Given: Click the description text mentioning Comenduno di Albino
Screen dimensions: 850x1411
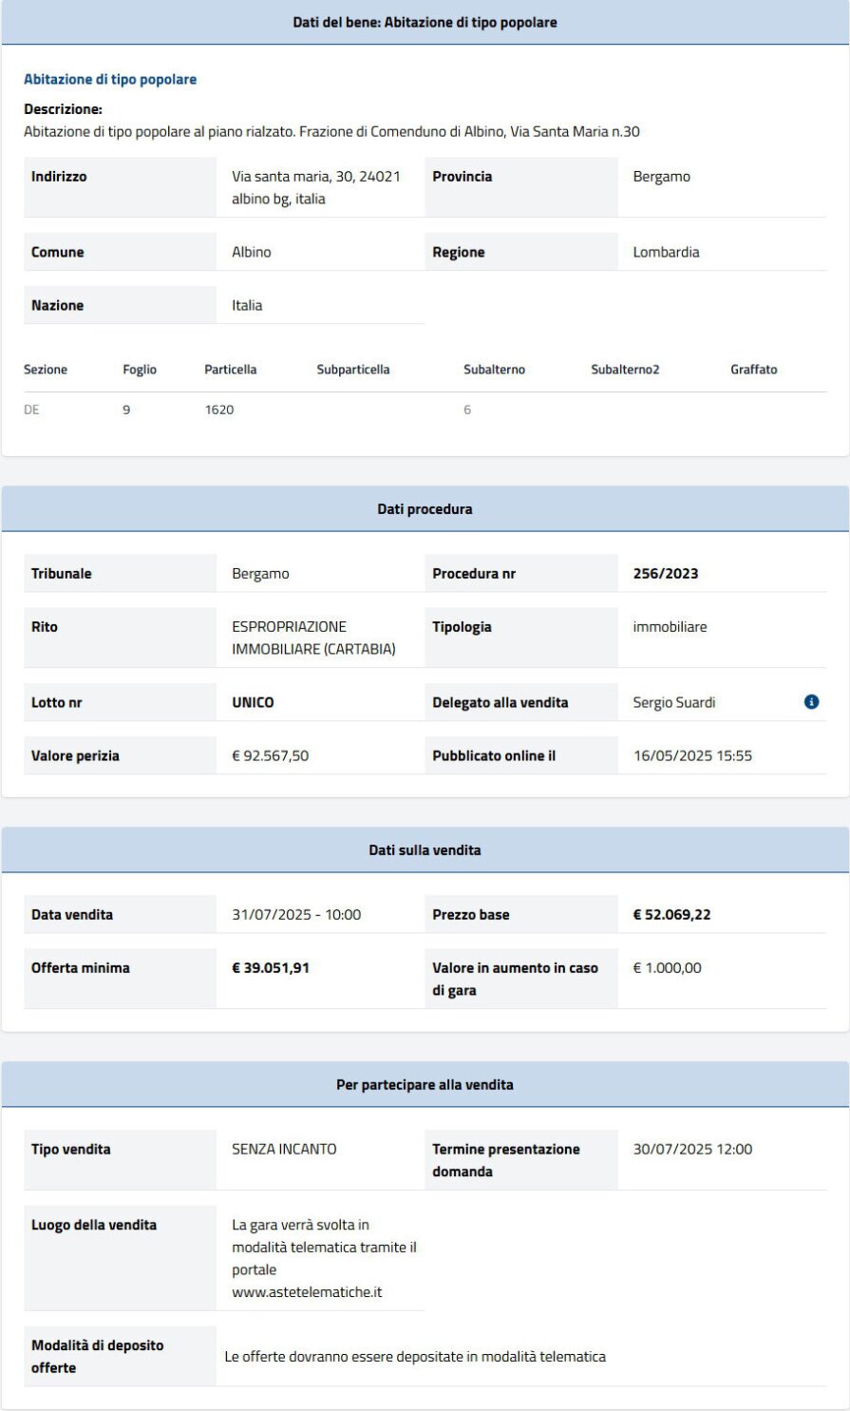Looking at the screenshot, I should pos(331,132).
